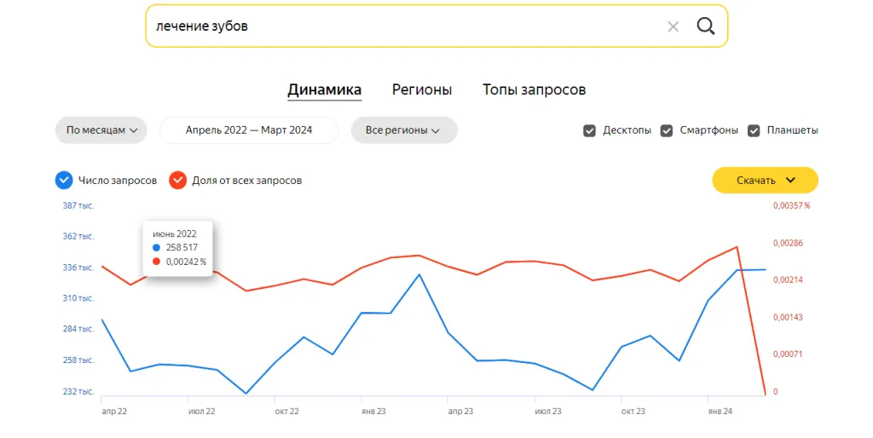Click the '0,00214' right axis value
The width and height of the screenshot is (873, 438).
point(788,280)
